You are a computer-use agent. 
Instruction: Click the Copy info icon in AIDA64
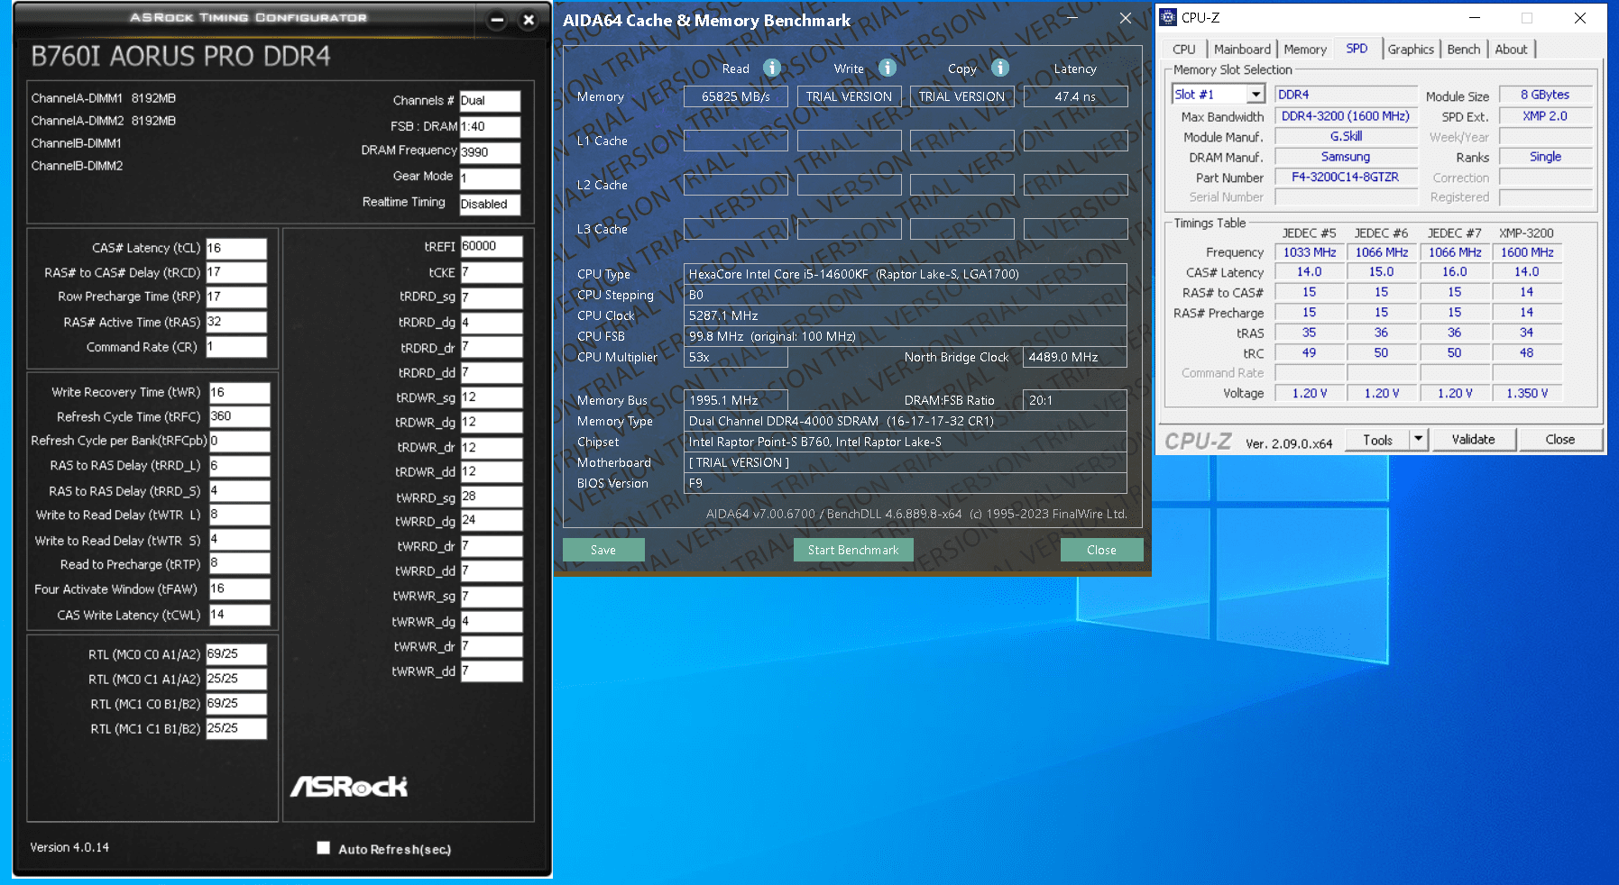pos(999,68)
